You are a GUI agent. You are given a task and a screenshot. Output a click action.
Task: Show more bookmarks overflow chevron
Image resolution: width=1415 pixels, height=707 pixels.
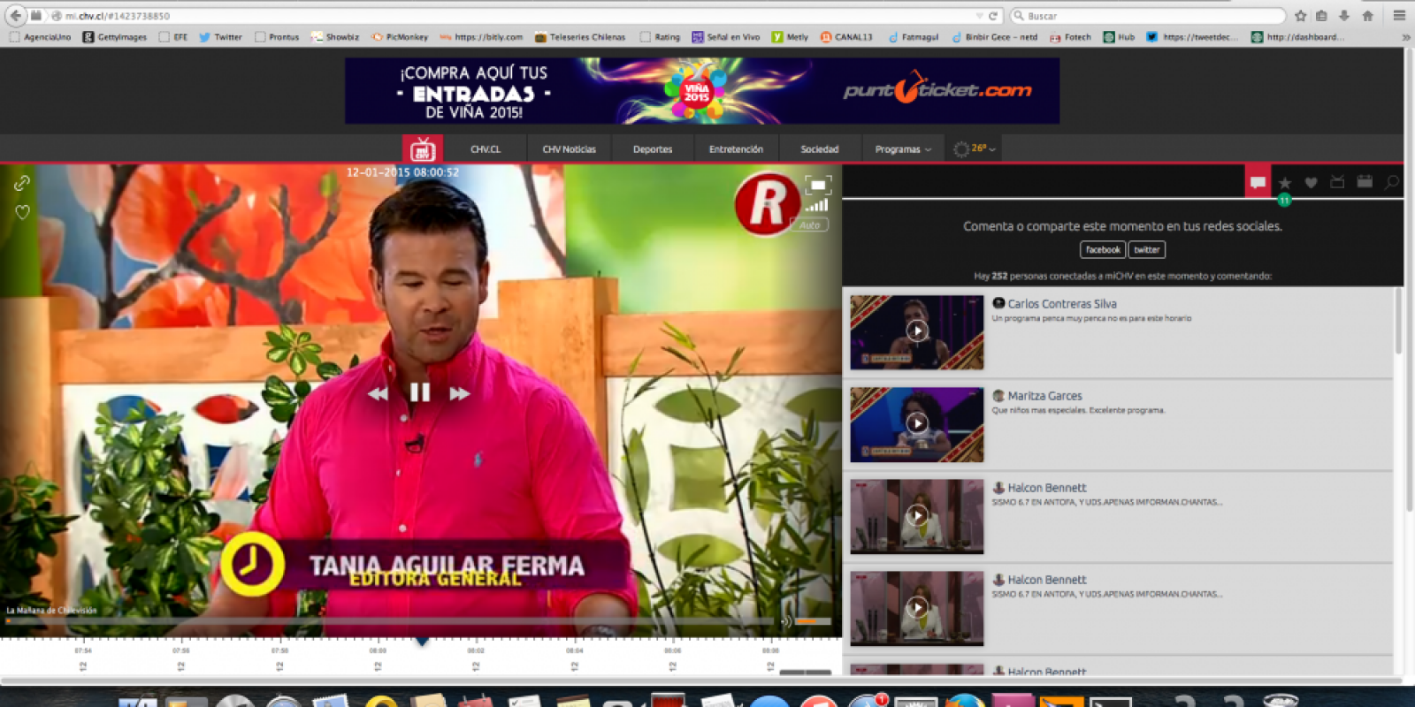pos(1406,37)
